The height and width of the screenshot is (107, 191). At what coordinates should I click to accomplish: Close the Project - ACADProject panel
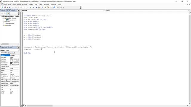point(18,10)
